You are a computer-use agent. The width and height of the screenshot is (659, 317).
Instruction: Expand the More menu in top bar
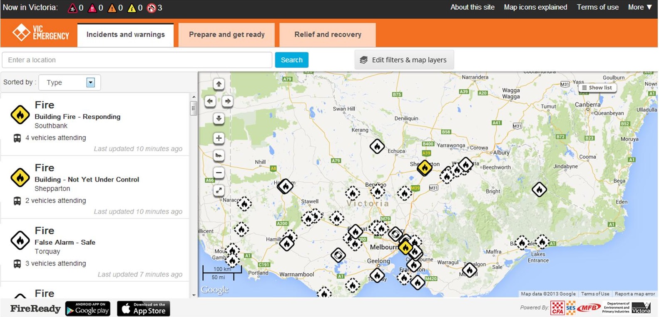pos(640,7)
